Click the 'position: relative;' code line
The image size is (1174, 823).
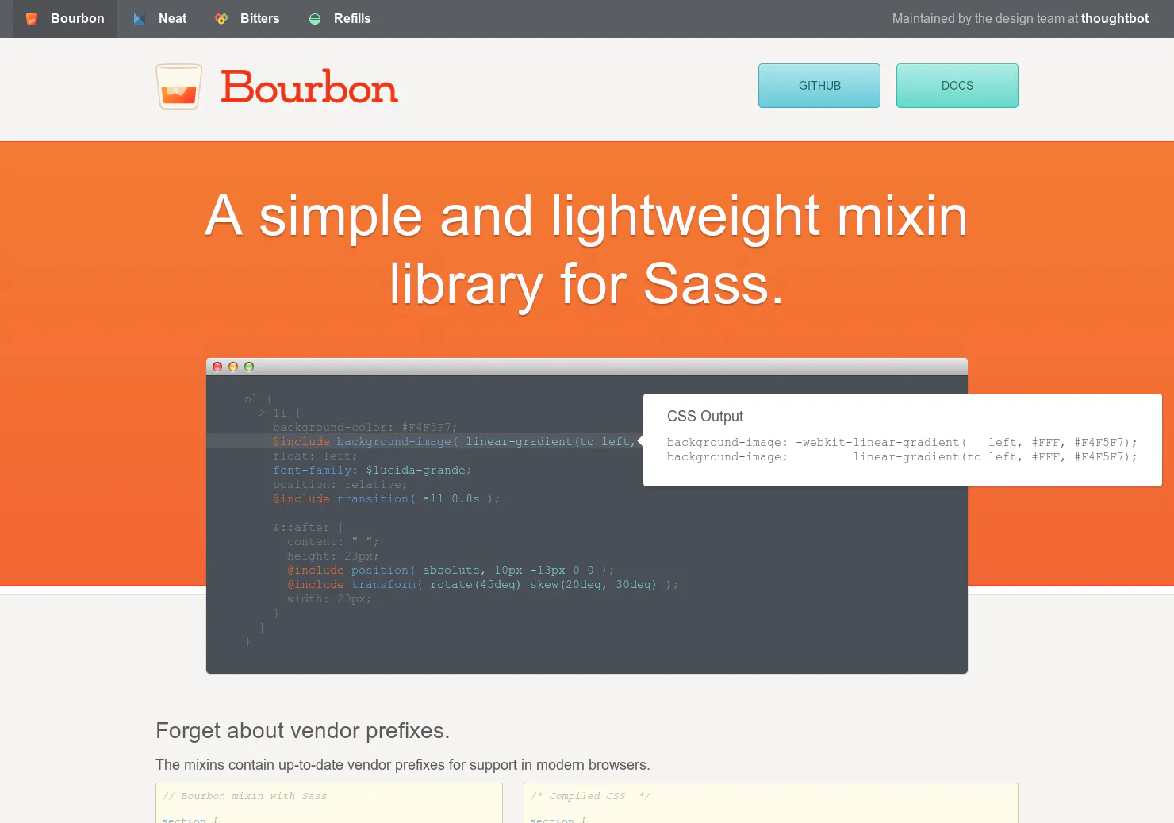pyautogui.click(x=340, y=485)
